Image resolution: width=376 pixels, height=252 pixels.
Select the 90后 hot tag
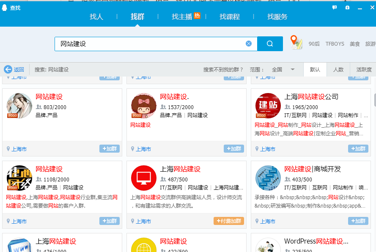[314, 44]
